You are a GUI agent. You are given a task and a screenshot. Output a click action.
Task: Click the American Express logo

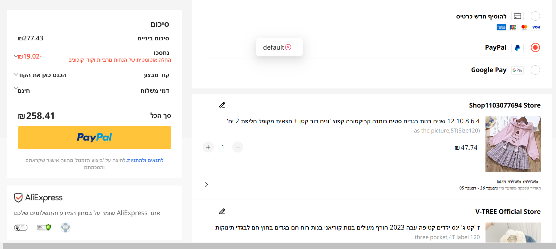501,27
